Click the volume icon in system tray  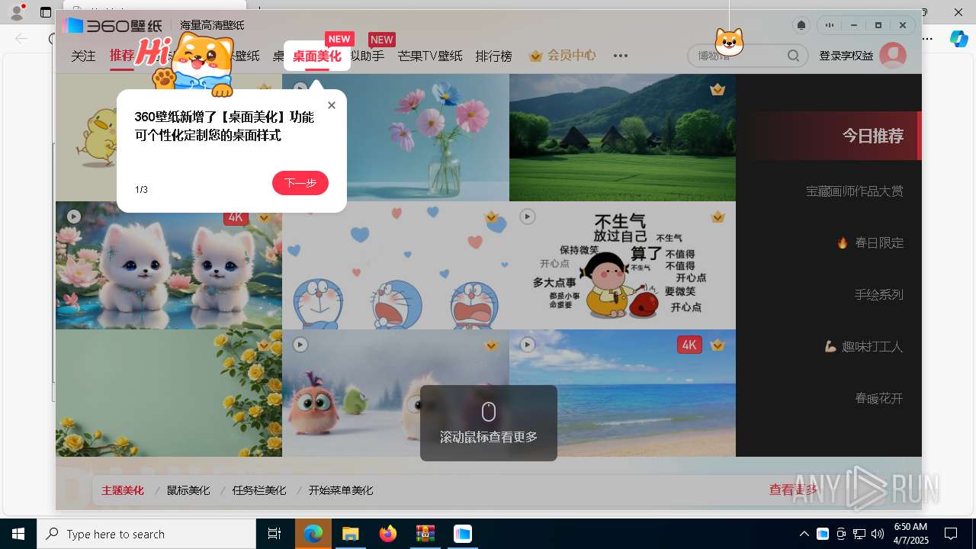878,534
